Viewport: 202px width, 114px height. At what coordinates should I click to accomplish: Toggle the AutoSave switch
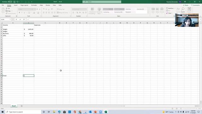(10, 2)
